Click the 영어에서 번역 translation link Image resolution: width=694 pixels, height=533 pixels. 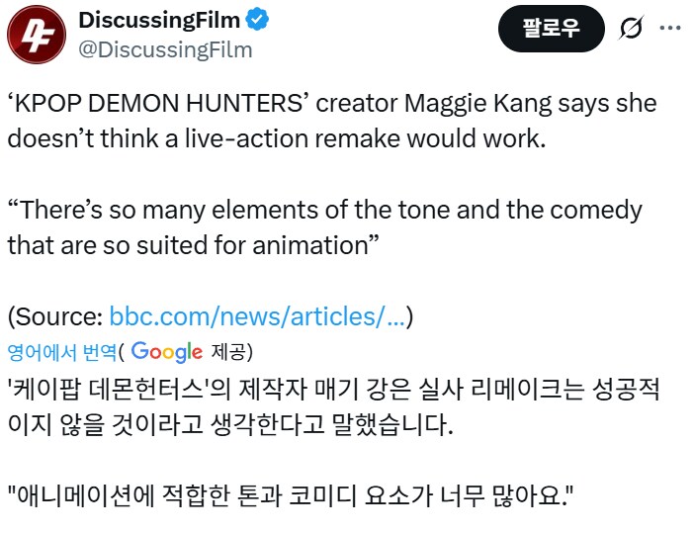pos(61,351)
